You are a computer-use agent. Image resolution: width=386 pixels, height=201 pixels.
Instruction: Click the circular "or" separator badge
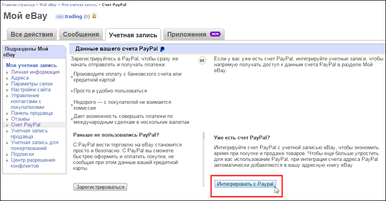click(202, 61)
